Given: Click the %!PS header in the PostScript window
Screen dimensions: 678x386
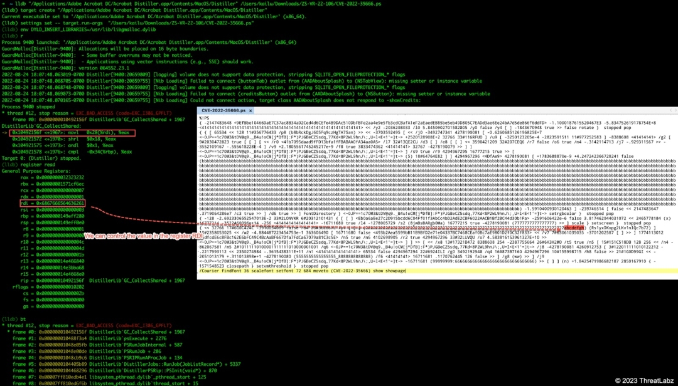Looking at the screenshot, I should (x=201, y=117).
